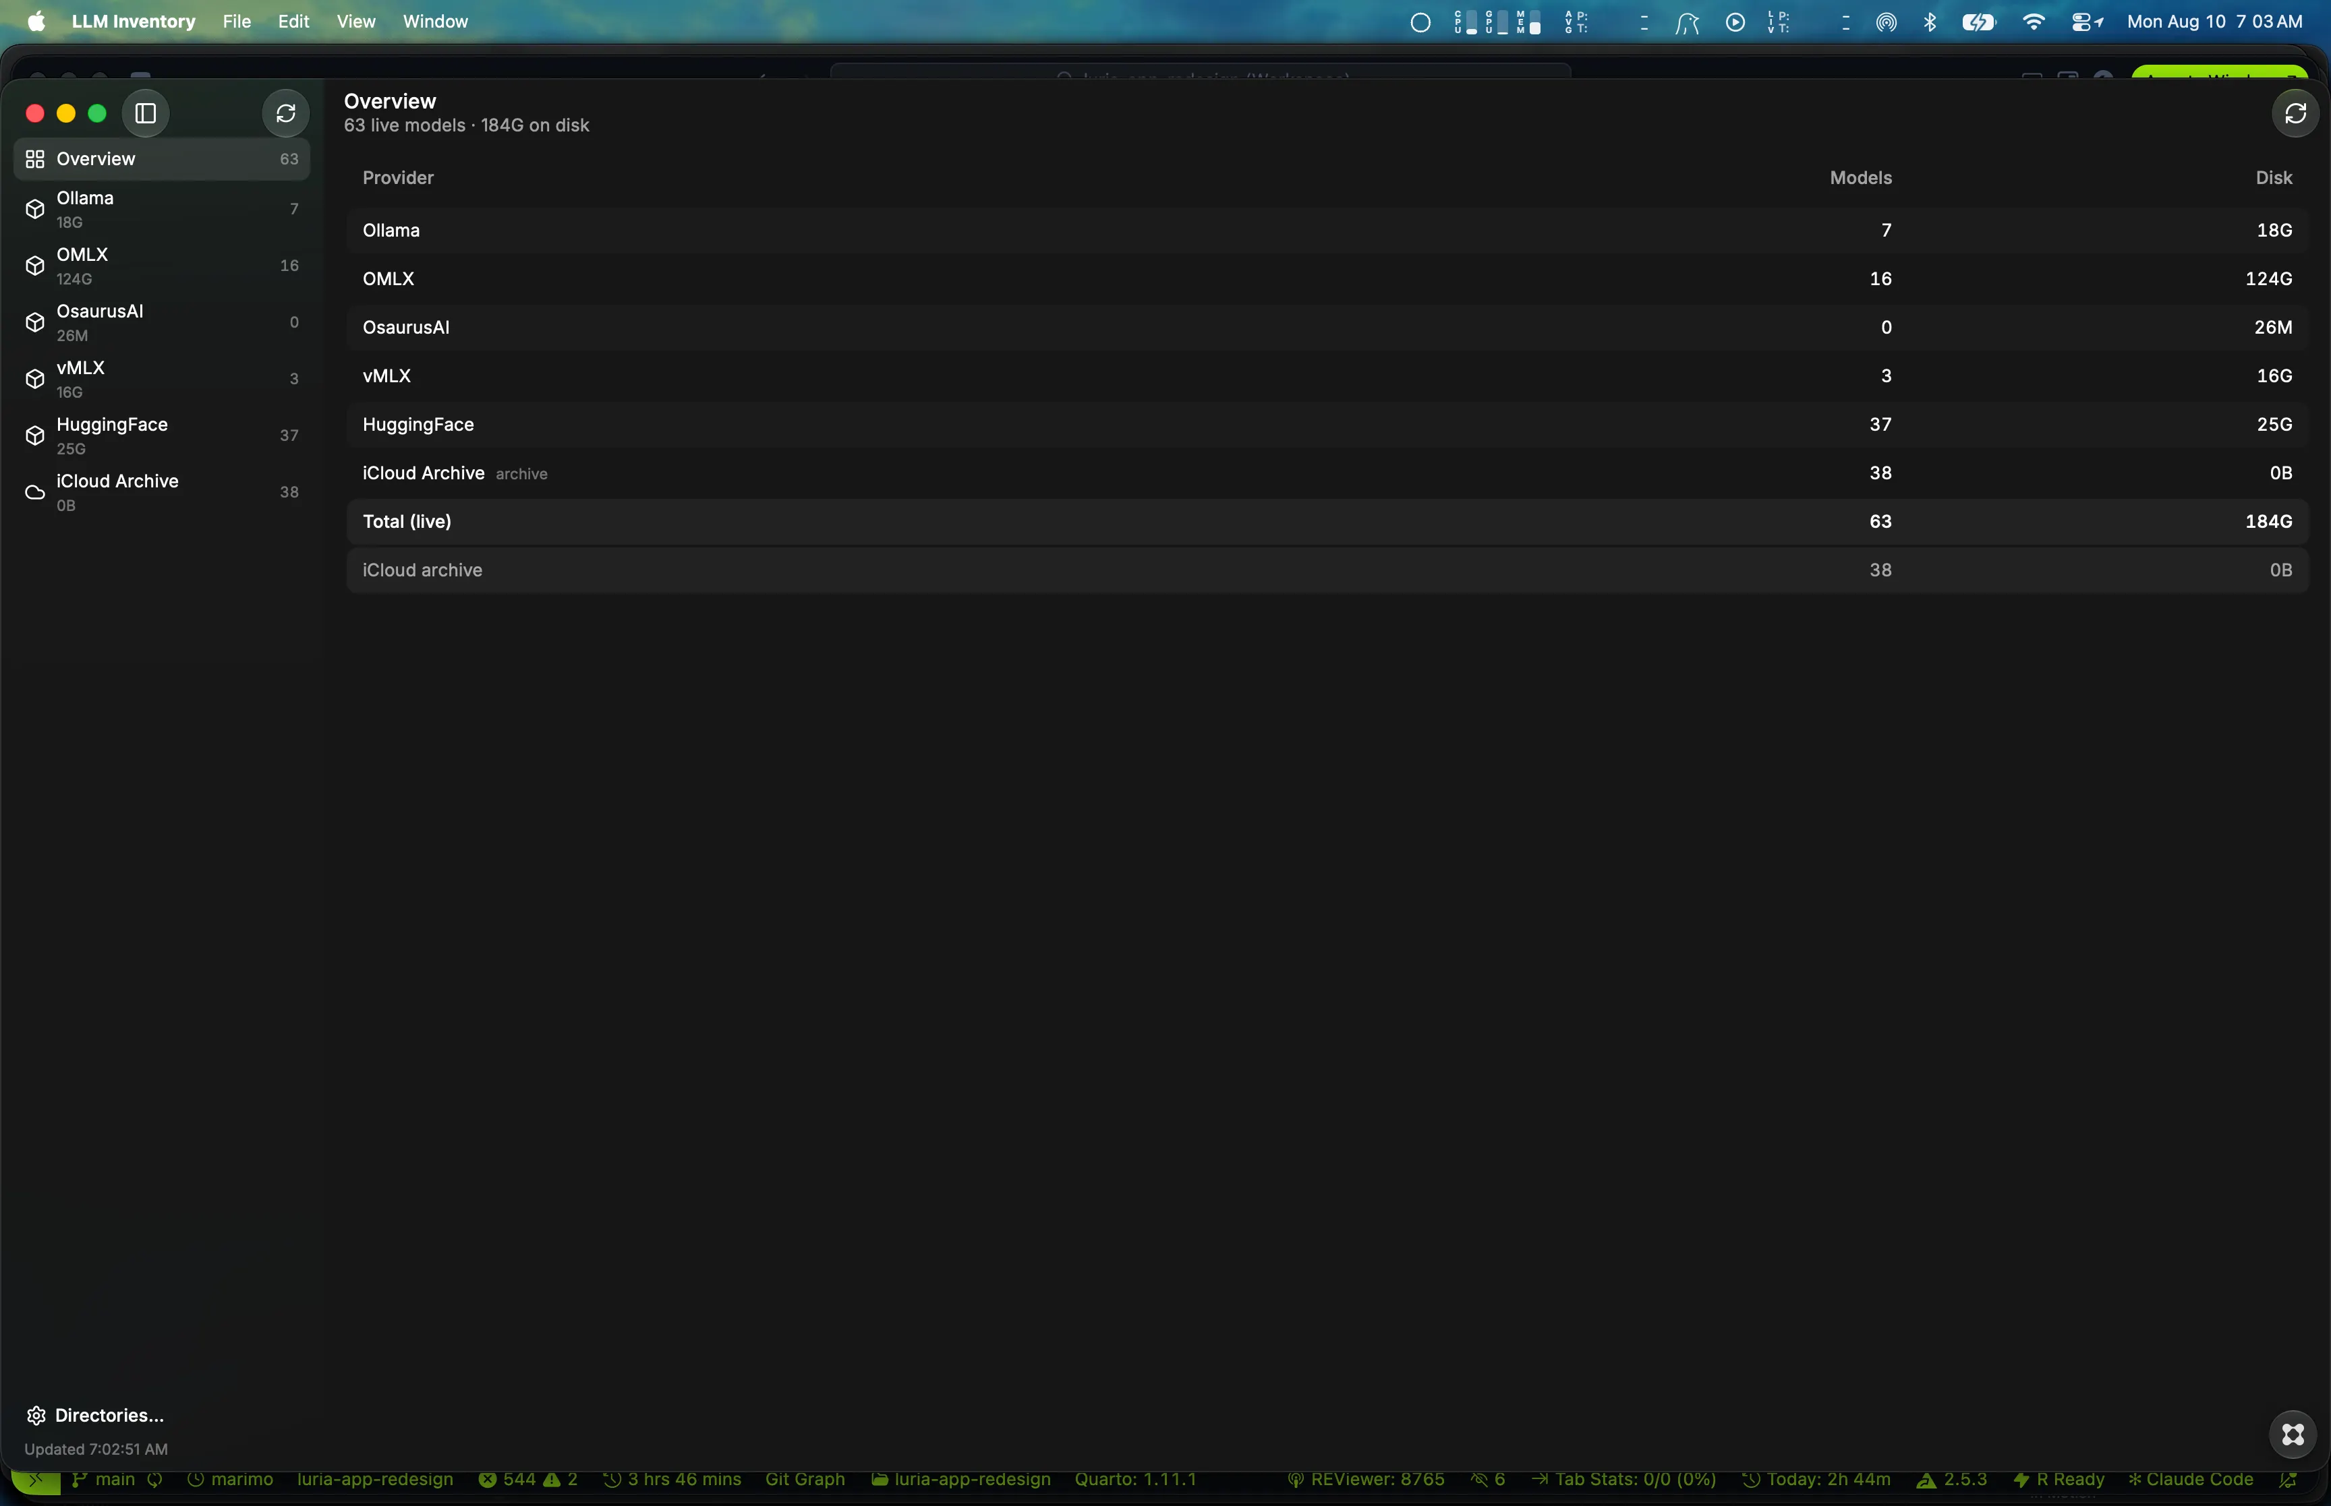Click the Ollama row in table
The height and width of the screenshot is (1506, 2331).
(x=1327, y=230)
